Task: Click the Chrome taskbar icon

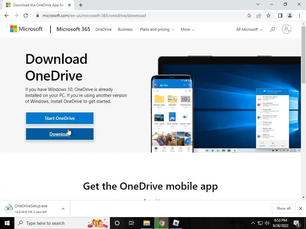Action: click(x=161, y=223)
